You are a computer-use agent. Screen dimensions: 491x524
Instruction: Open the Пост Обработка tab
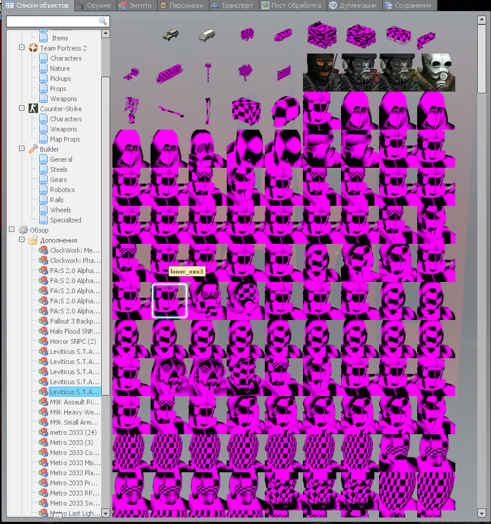coord(292,5)
